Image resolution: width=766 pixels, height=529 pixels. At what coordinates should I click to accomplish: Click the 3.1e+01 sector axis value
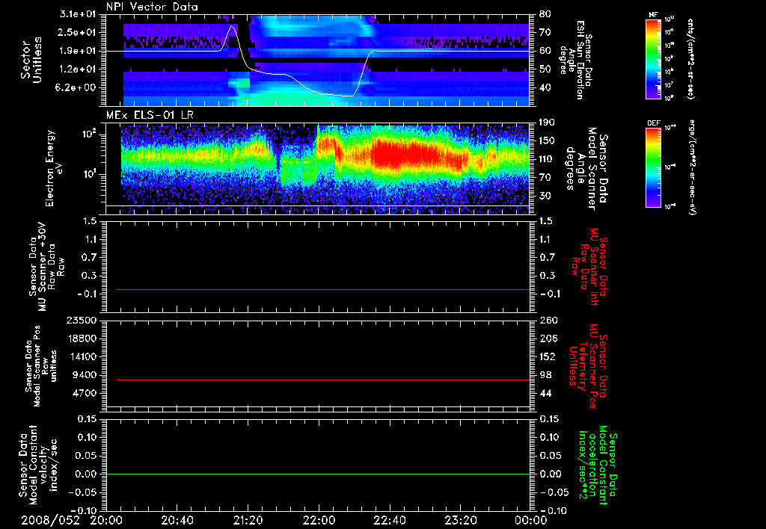[x=78, y=14]
